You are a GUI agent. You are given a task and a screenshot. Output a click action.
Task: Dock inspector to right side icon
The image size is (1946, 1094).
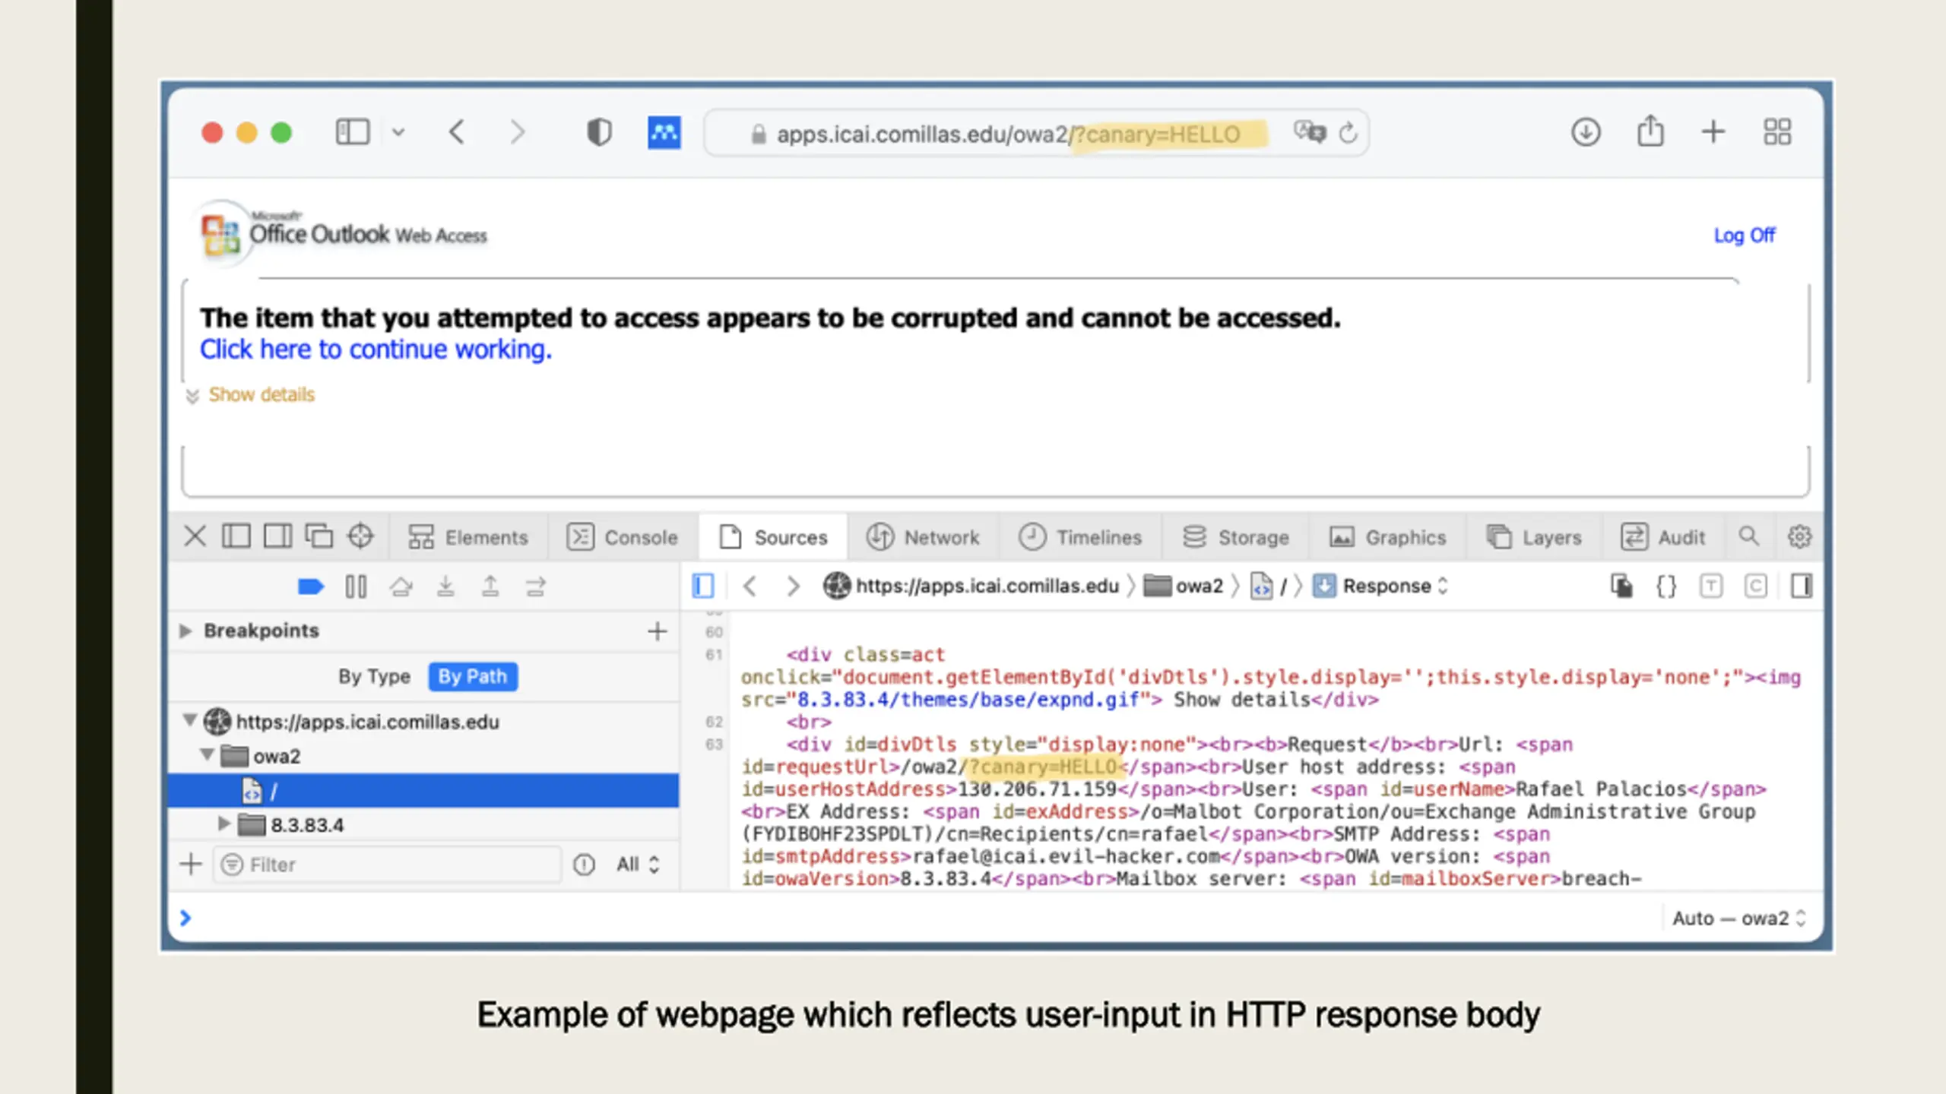pyautogui.click(x=277, y=536)
